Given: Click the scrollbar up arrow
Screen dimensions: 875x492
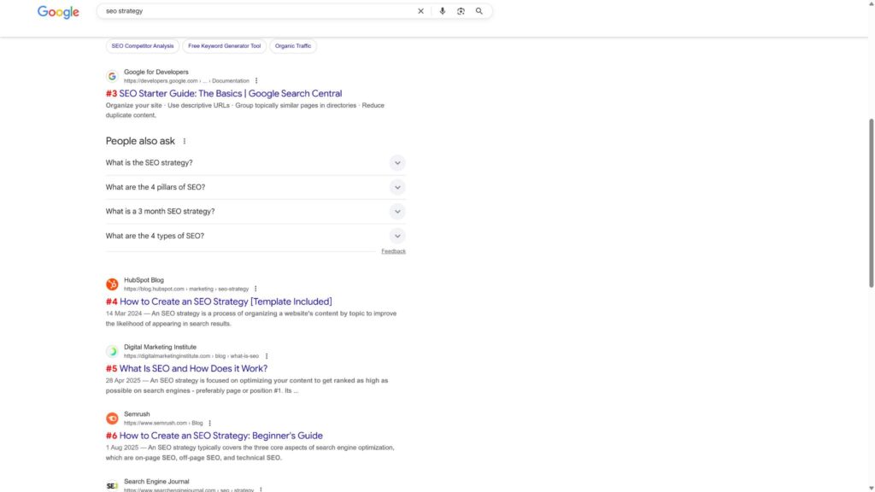Looking at the screenshot, I should pyautogui.click(x=871, y=3).
